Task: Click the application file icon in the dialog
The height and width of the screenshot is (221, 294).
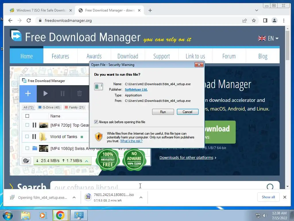Action: coord(98,87)
